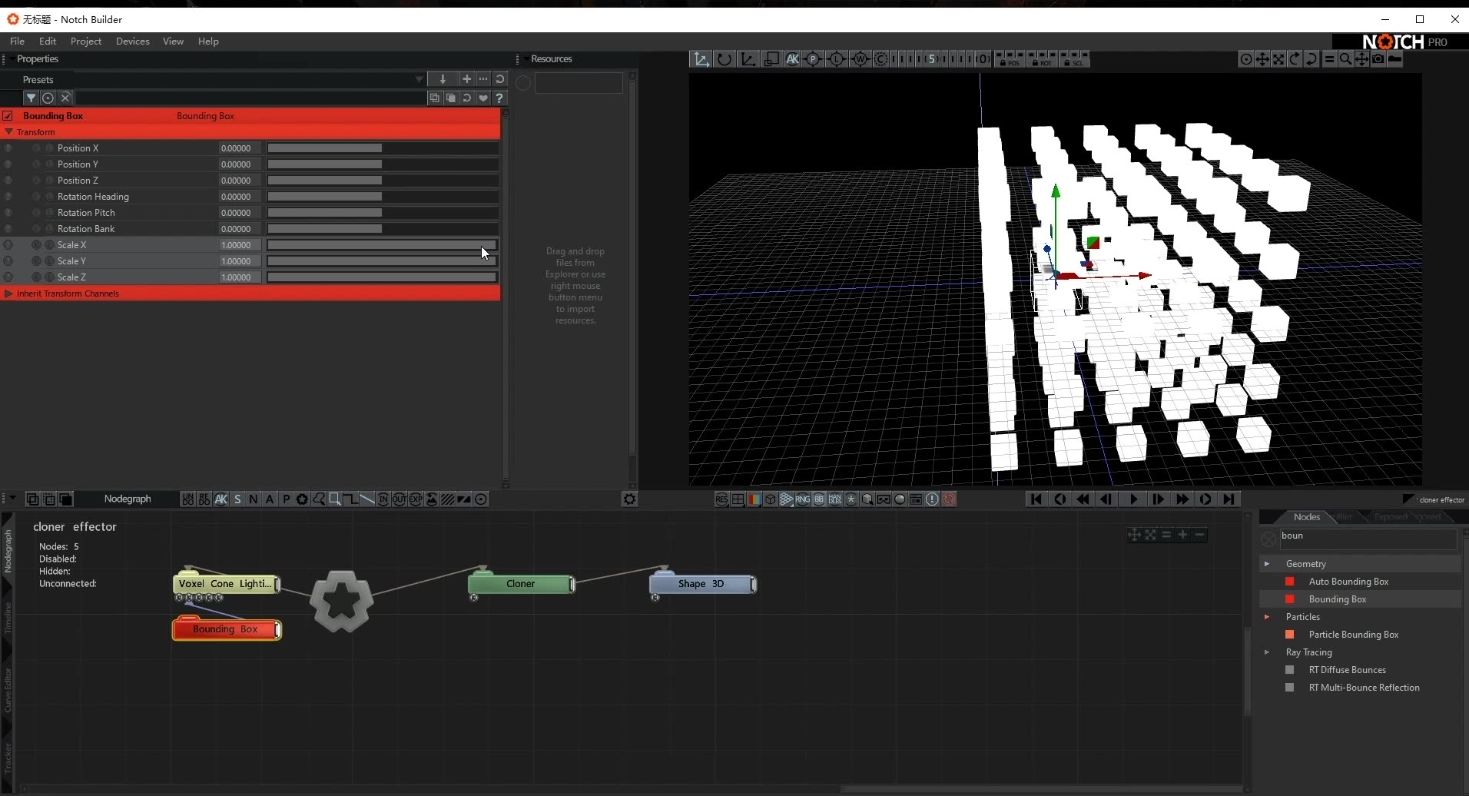Open the Project menu
The width and height of the screenshot is (1469, 796).
[85, 41]
